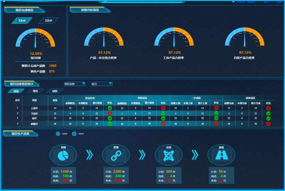Click the chevron arrow between 总拼 and 涂装

coord(195,155)
